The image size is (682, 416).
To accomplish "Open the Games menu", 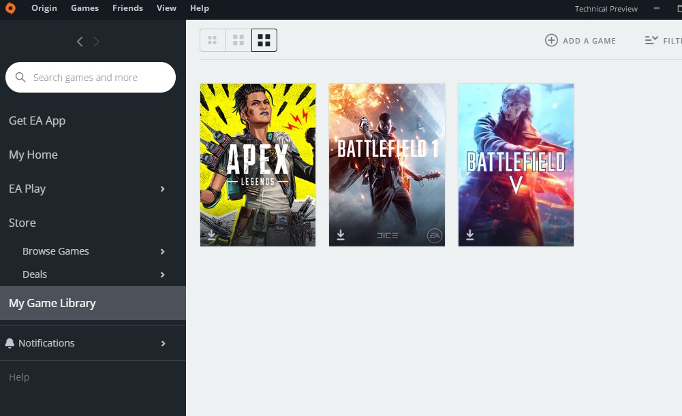I will click(x=84, y=8).
